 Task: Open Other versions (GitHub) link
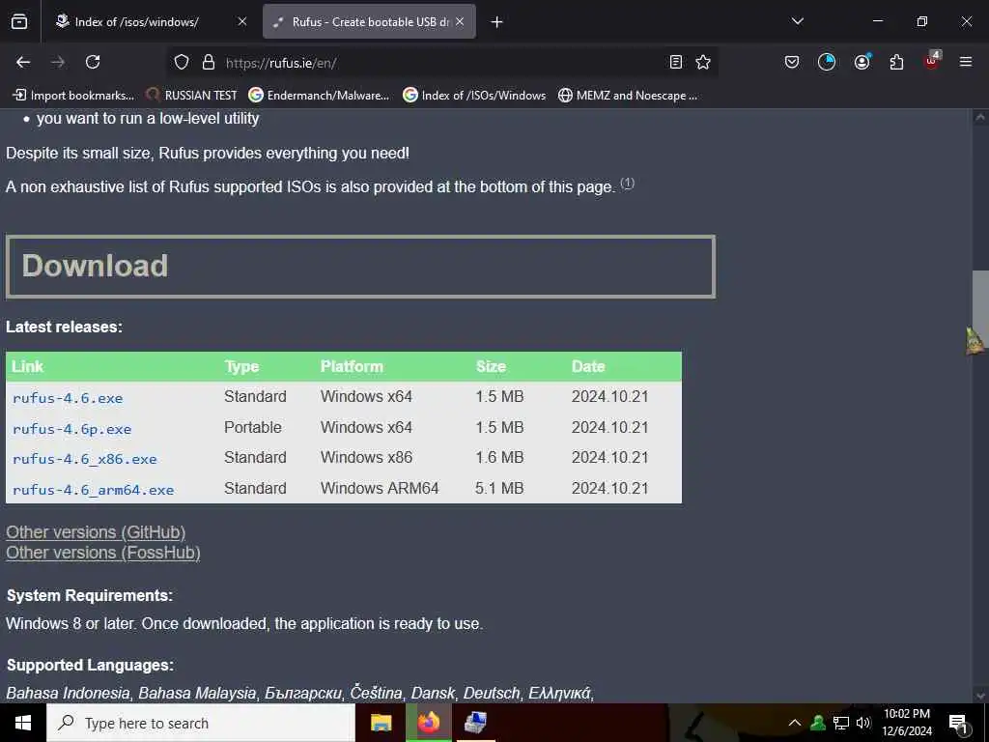point(96,532)
